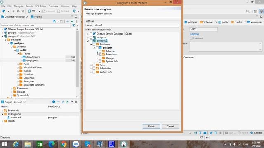Open Project panel settings gear icon

54,102
